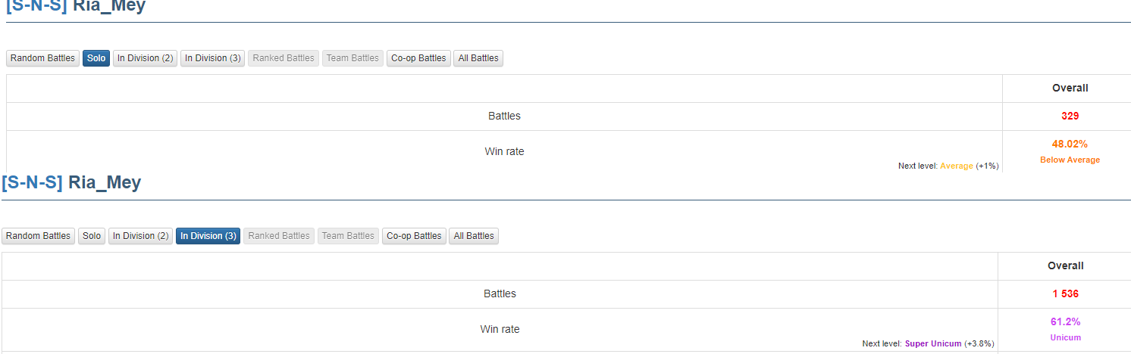Click the Average next level label
This screenshot has height=354, width=1131.
pos(957,166)
